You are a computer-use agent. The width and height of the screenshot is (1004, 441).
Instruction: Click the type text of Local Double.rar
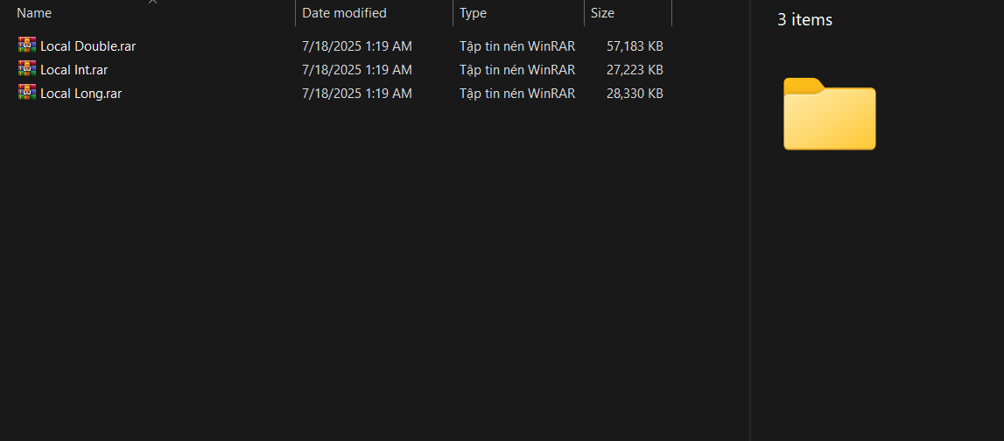pyautogui.click(x=516, y=45)
